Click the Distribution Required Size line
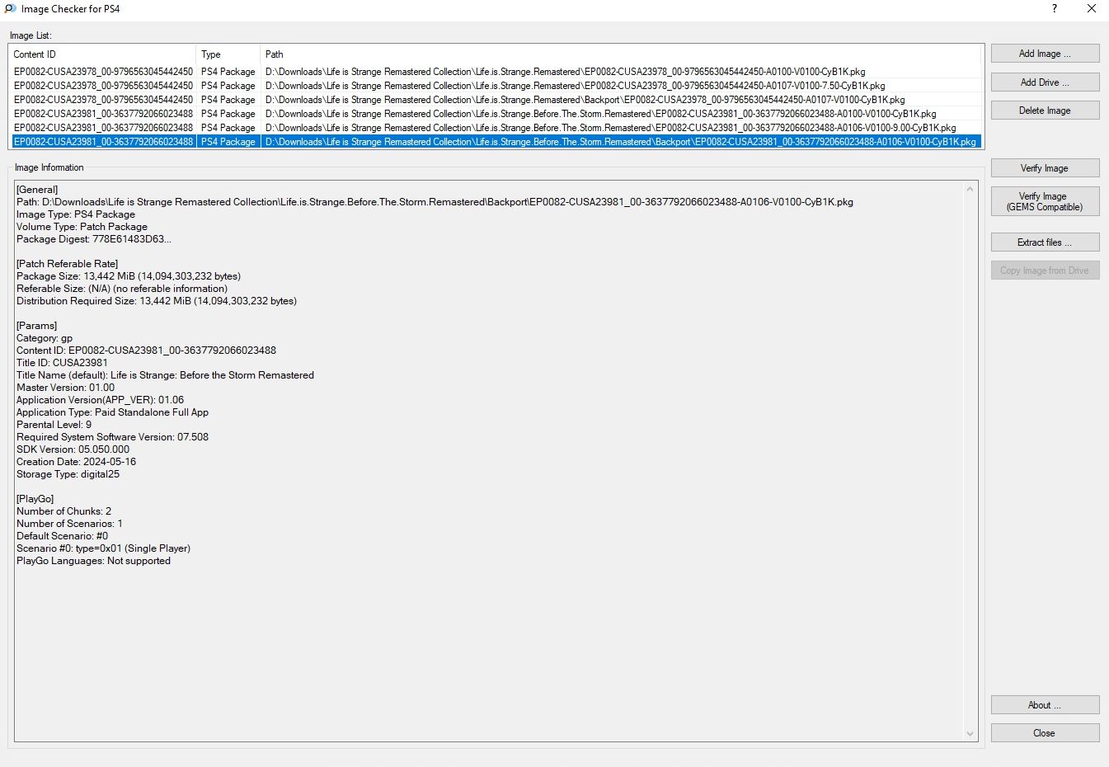 157,301
